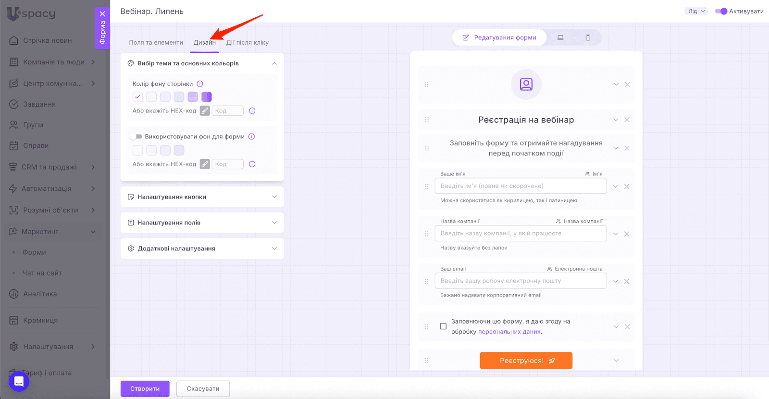Expand the button settings section

202,197
